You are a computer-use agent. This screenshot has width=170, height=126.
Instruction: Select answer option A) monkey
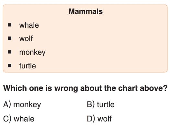pos(22,105)
